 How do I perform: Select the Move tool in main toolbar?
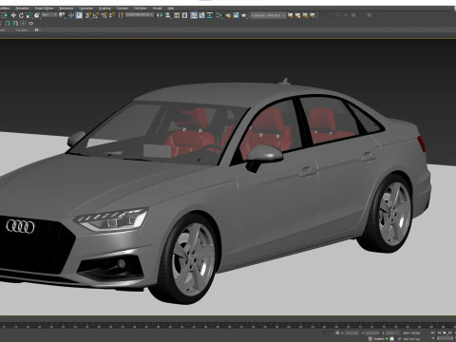point(13,15)
